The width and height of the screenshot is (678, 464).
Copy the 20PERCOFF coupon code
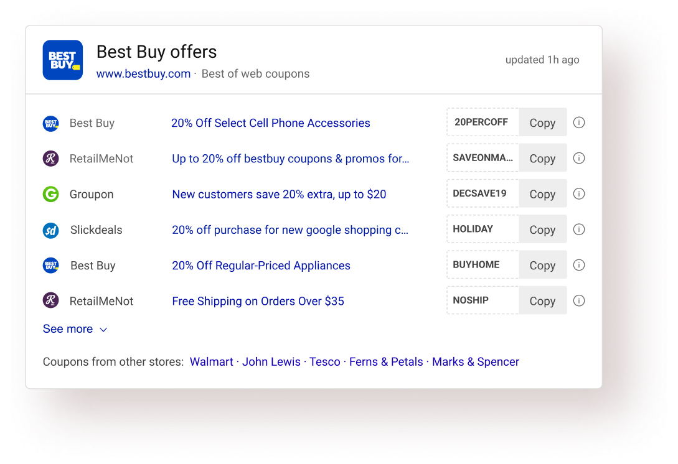coord(542,123)
